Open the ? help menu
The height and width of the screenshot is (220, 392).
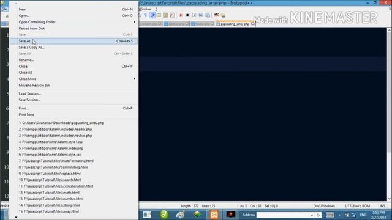pos(156,9)
